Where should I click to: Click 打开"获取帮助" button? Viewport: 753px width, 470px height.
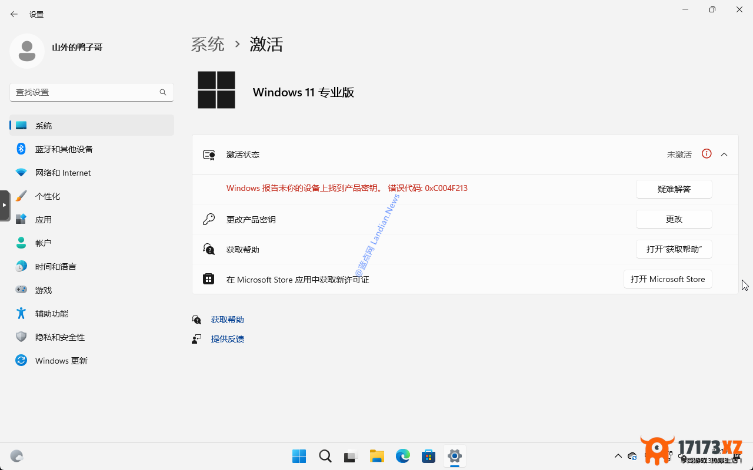(x=674, y=249)
